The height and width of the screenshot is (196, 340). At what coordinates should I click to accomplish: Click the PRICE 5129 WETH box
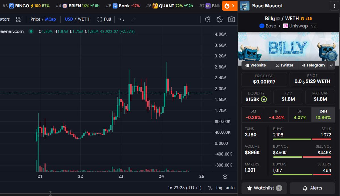(x=312, y=79)
